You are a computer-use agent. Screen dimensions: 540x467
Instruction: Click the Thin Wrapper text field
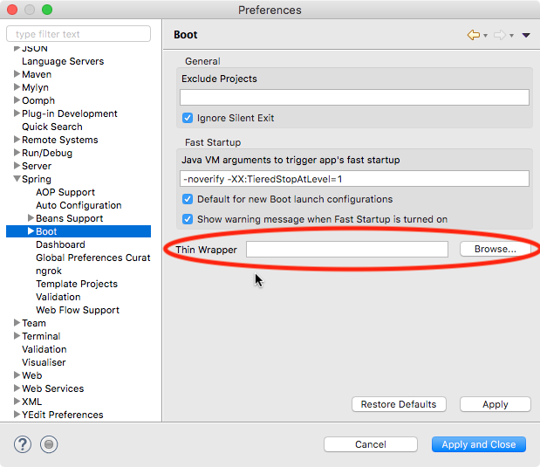coord(346,250)
